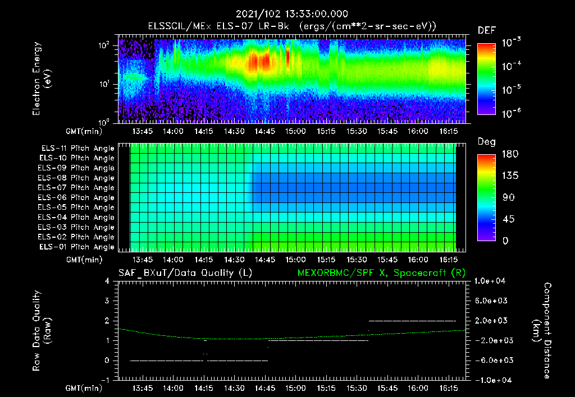Viewport: 575px width, 397px height.
Task: Click the white data quality segment at level 2
Action: [x=412, y=321]
